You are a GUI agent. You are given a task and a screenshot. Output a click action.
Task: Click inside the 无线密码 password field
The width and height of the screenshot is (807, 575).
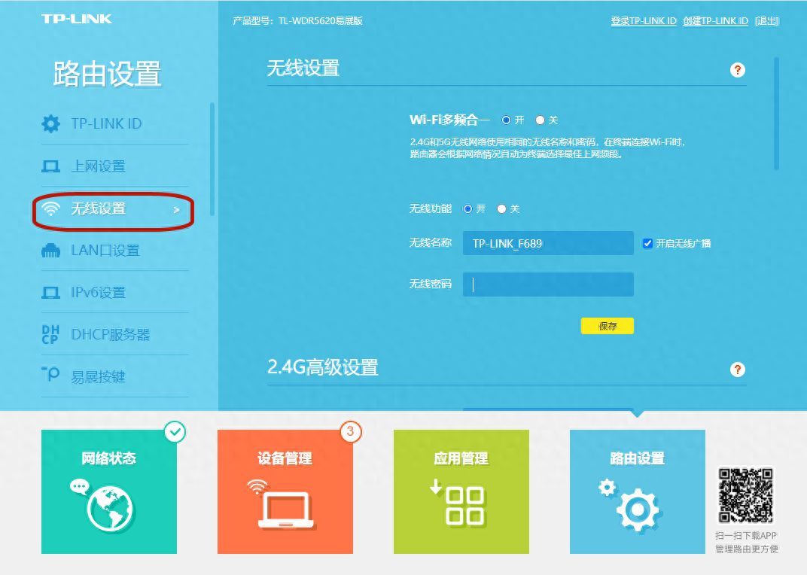click(x=547, y=284)
